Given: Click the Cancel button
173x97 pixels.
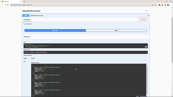Looking at the screenshot, I should pyautogui.click(x=143, y=20).
